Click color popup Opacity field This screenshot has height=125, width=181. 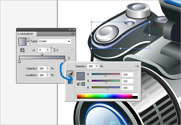point(91,66)
